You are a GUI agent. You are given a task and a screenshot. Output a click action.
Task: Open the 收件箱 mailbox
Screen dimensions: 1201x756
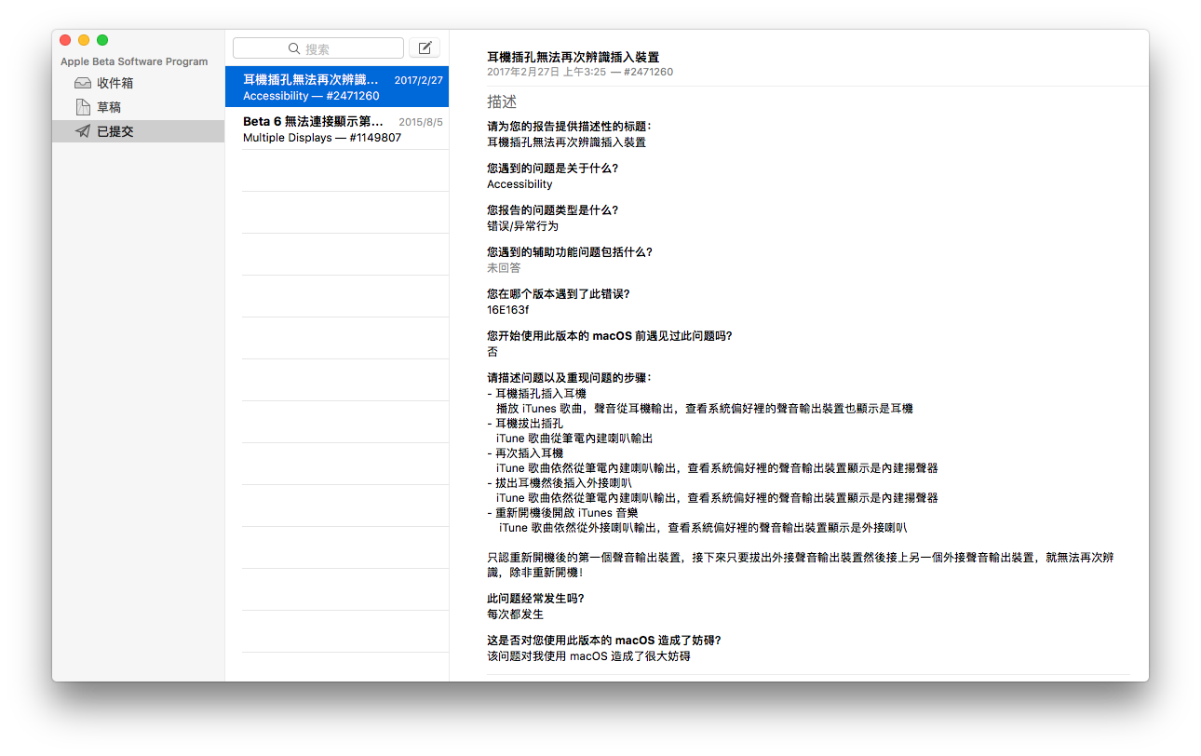(115, 83)
